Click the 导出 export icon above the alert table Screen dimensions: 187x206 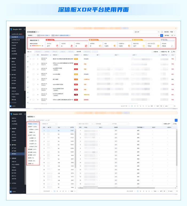pos(174,51)
